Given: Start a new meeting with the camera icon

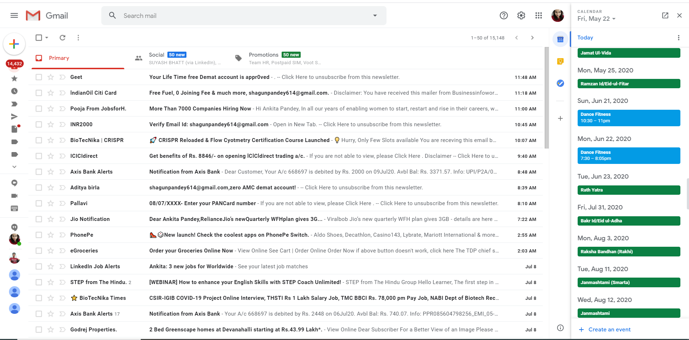Looking at the screenshot, I should pos(14,195).
